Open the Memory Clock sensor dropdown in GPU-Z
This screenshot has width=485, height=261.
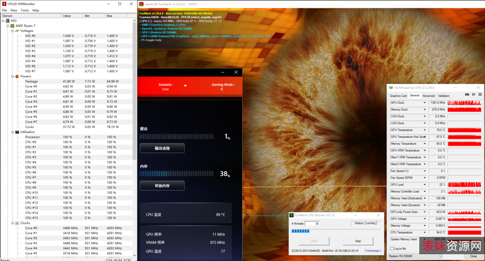click(425, 110)
